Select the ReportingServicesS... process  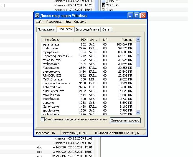pyautogui.click(x=88, y=56)
